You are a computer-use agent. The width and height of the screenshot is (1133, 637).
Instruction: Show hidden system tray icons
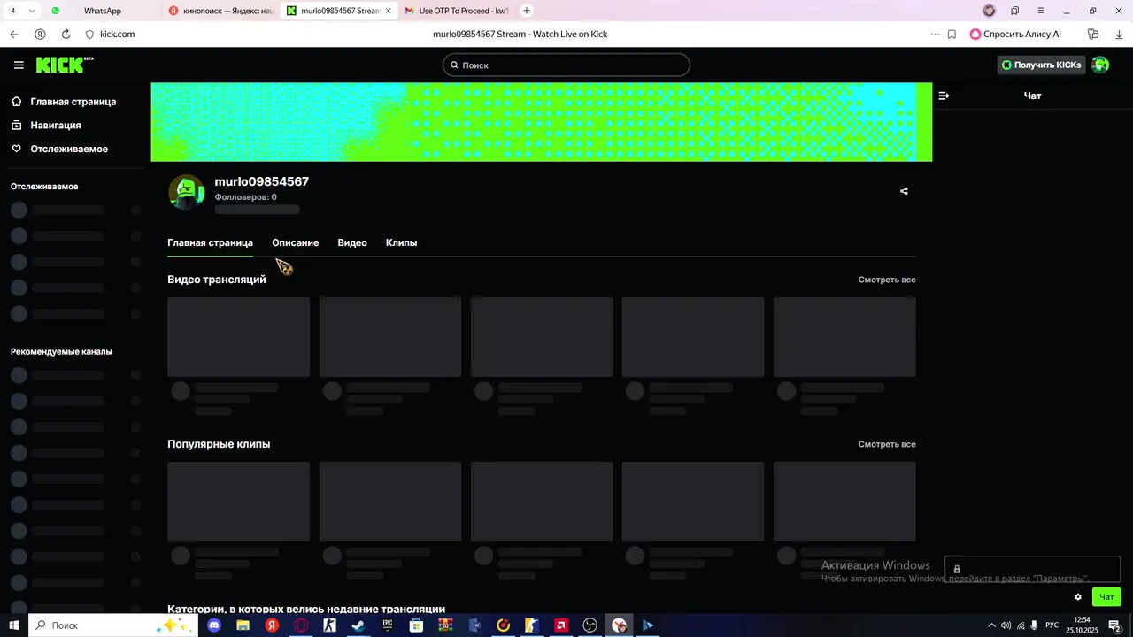coord(991,625)
